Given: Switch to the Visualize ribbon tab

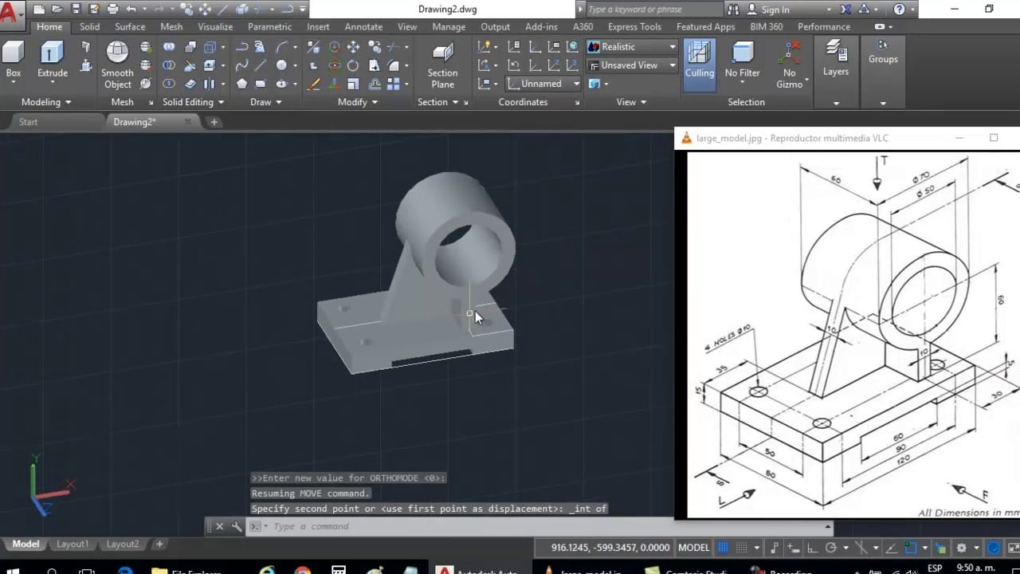Looking at the screenshot, I should tap(215, 26).
